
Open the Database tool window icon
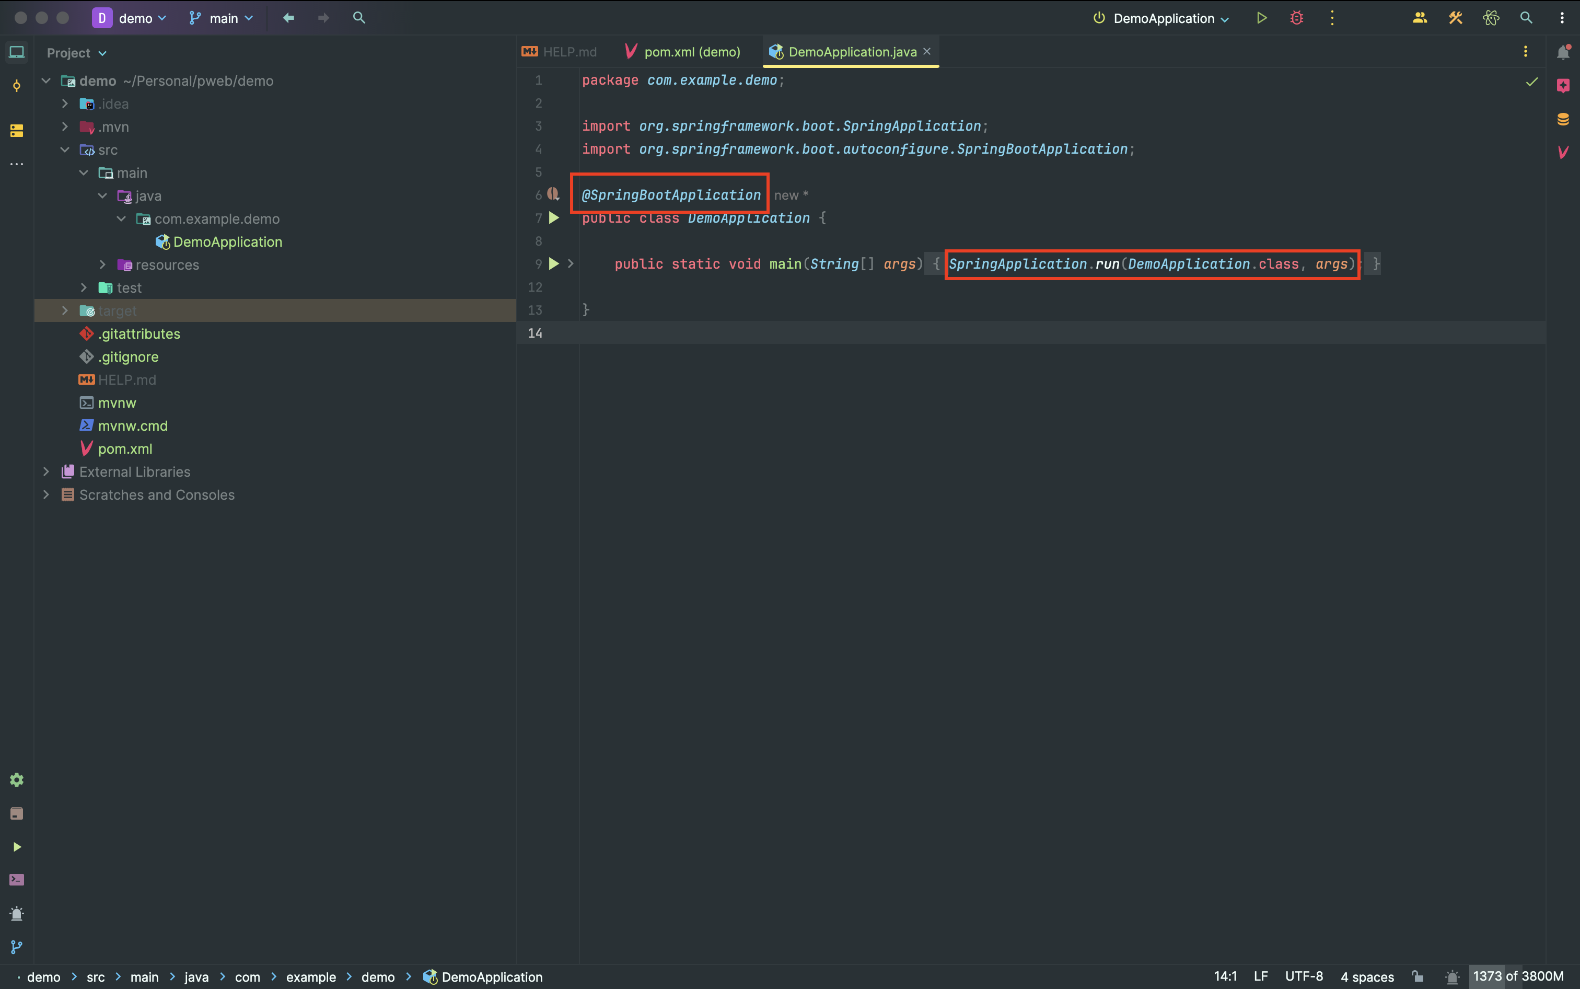tap(1563, 119)
